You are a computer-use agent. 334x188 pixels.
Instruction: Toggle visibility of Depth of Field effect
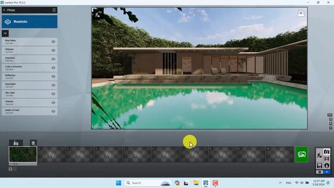click(x=53, y=111)
